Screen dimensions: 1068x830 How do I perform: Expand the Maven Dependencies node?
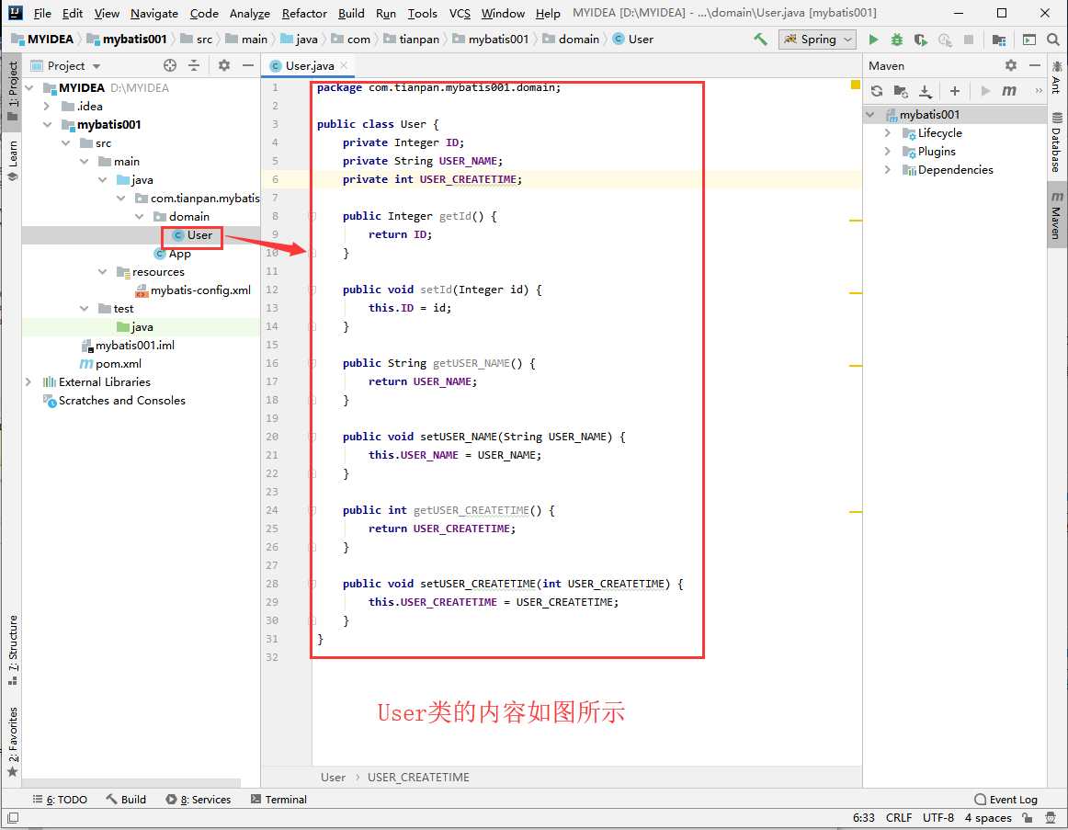click(x=888, y=169)
